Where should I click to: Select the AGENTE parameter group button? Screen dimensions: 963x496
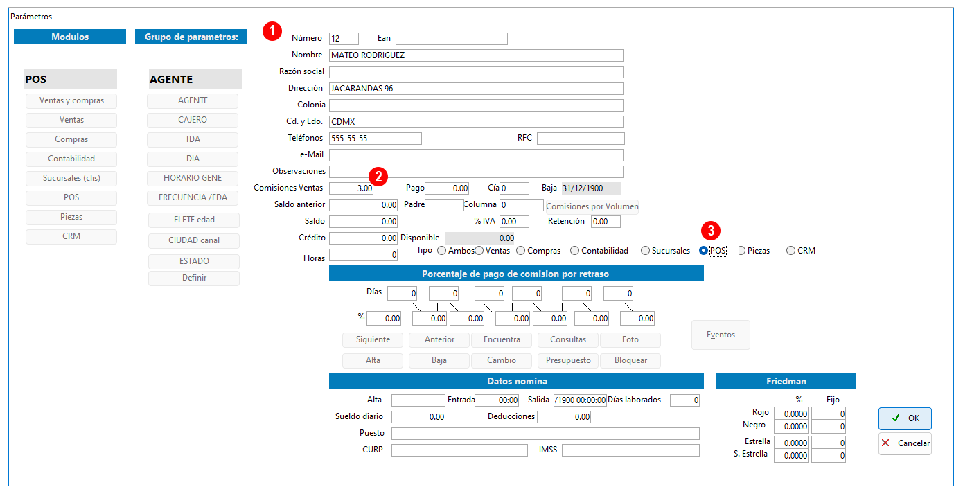click(x=193, y=101)
